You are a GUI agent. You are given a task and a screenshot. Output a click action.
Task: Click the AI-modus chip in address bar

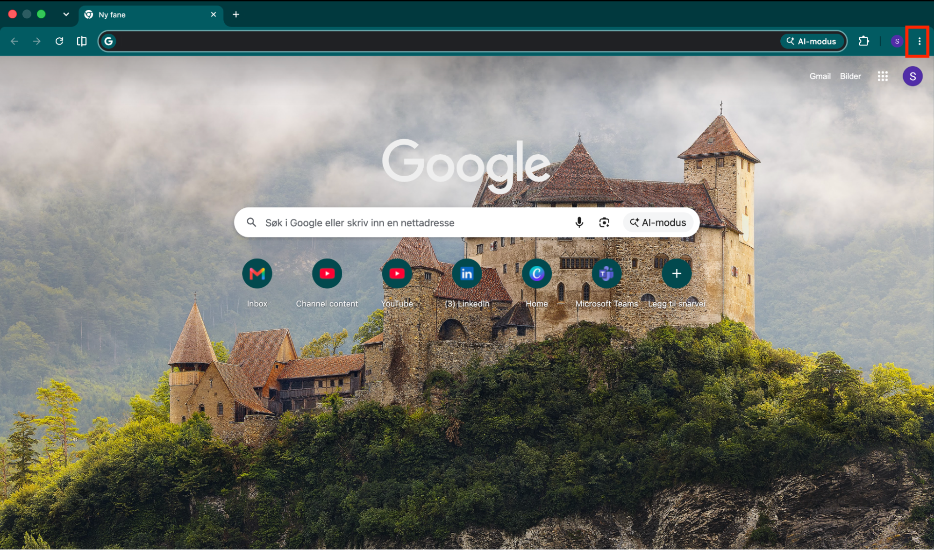pyautogui.click(x=812, y=42)
